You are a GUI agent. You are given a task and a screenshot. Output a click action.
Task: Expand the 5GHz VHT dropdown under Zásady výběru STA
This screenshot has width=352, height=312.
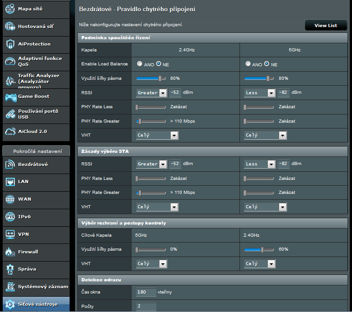click(265, 207)
